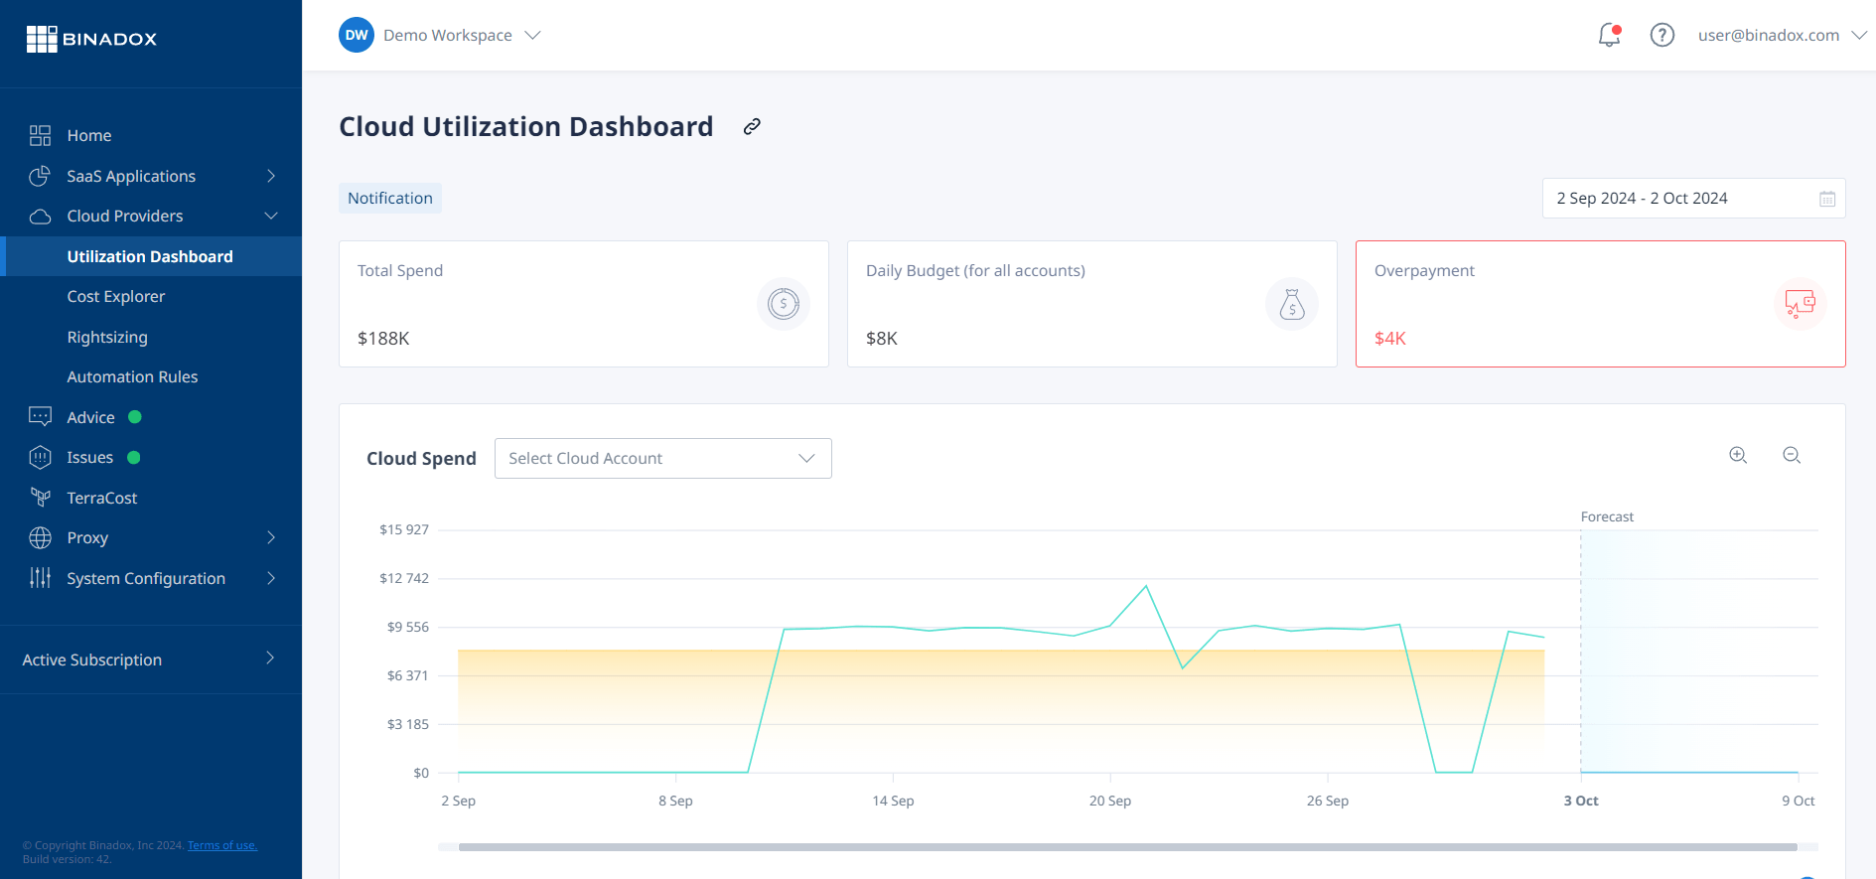The height and width of the screenshot is (879, 1876).
Task: Open the Terms of use link
Action: (222, 845)
